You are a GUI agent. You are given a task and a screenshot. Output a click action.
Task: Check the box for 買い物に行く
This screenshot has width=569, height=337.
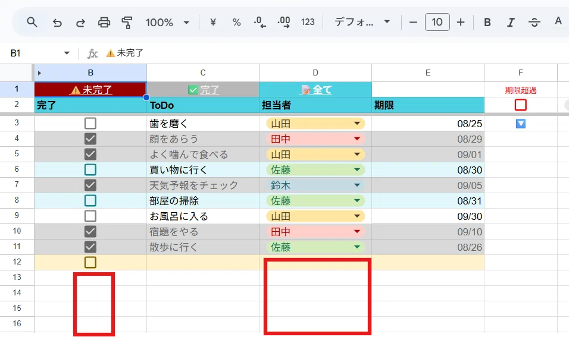[90, 169]
